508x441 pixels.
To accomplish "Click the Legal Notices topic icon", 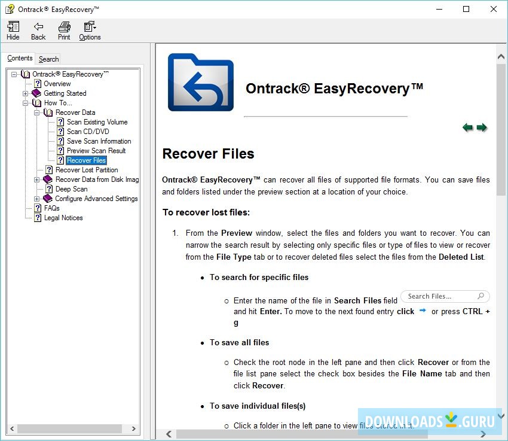I will click(38, 218).
